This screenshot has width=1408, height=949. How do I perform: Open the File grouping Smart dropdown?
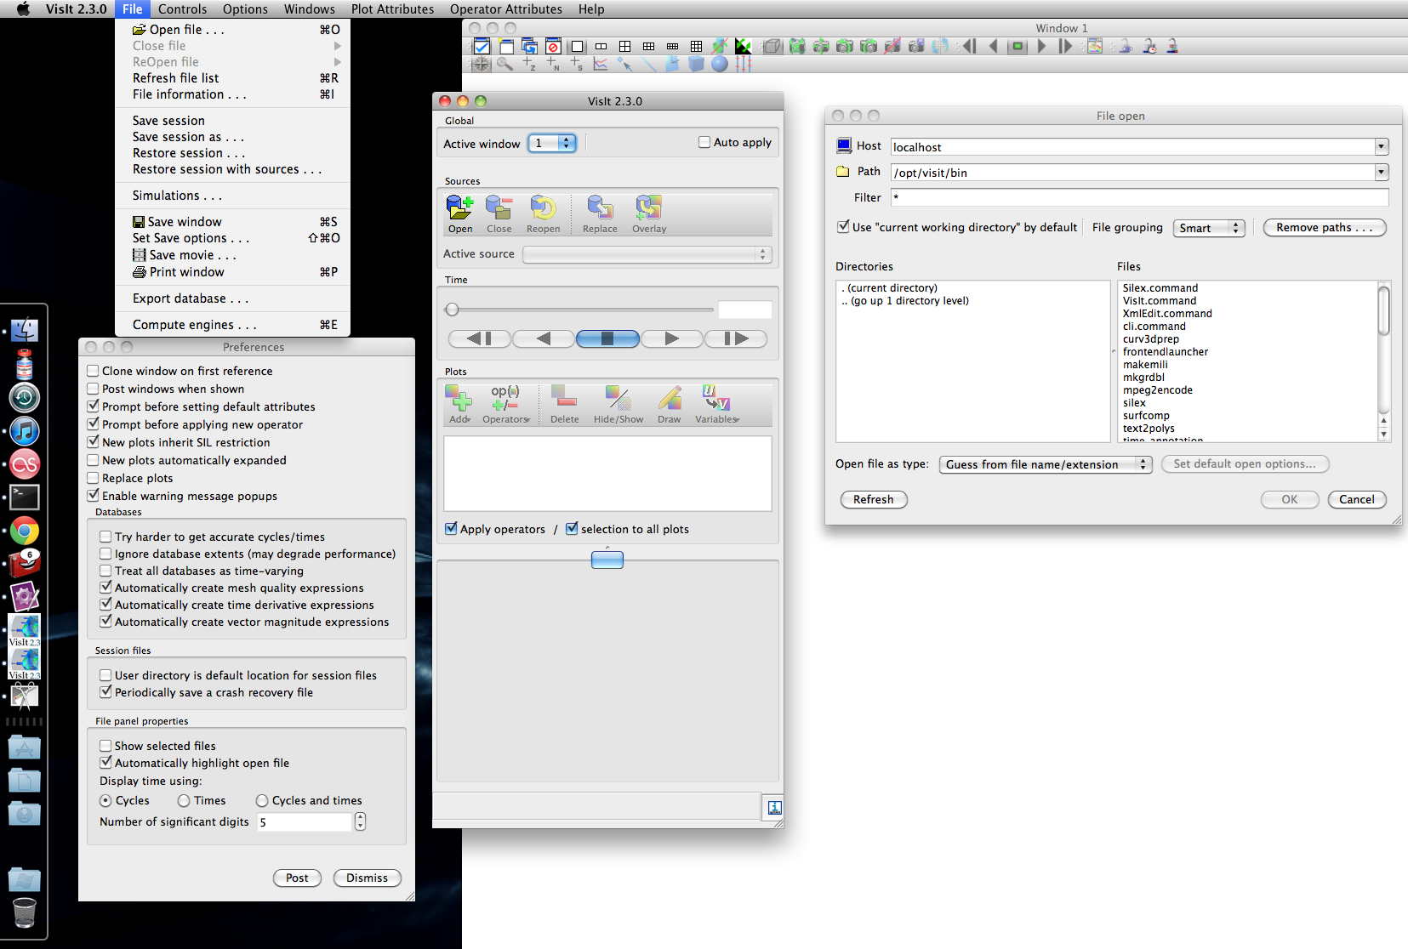(x=1209, y=228)
